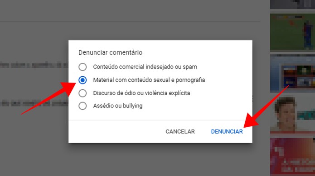The width and height of the screenshot is (315, 176).
Task: Open the red video thumbnail at sidebar bottom
Action: [x=292, y=157]
